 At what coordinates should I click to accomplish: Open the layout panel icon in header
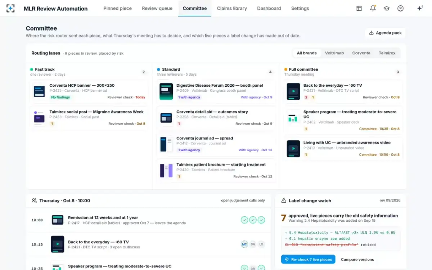pos(359,8)
